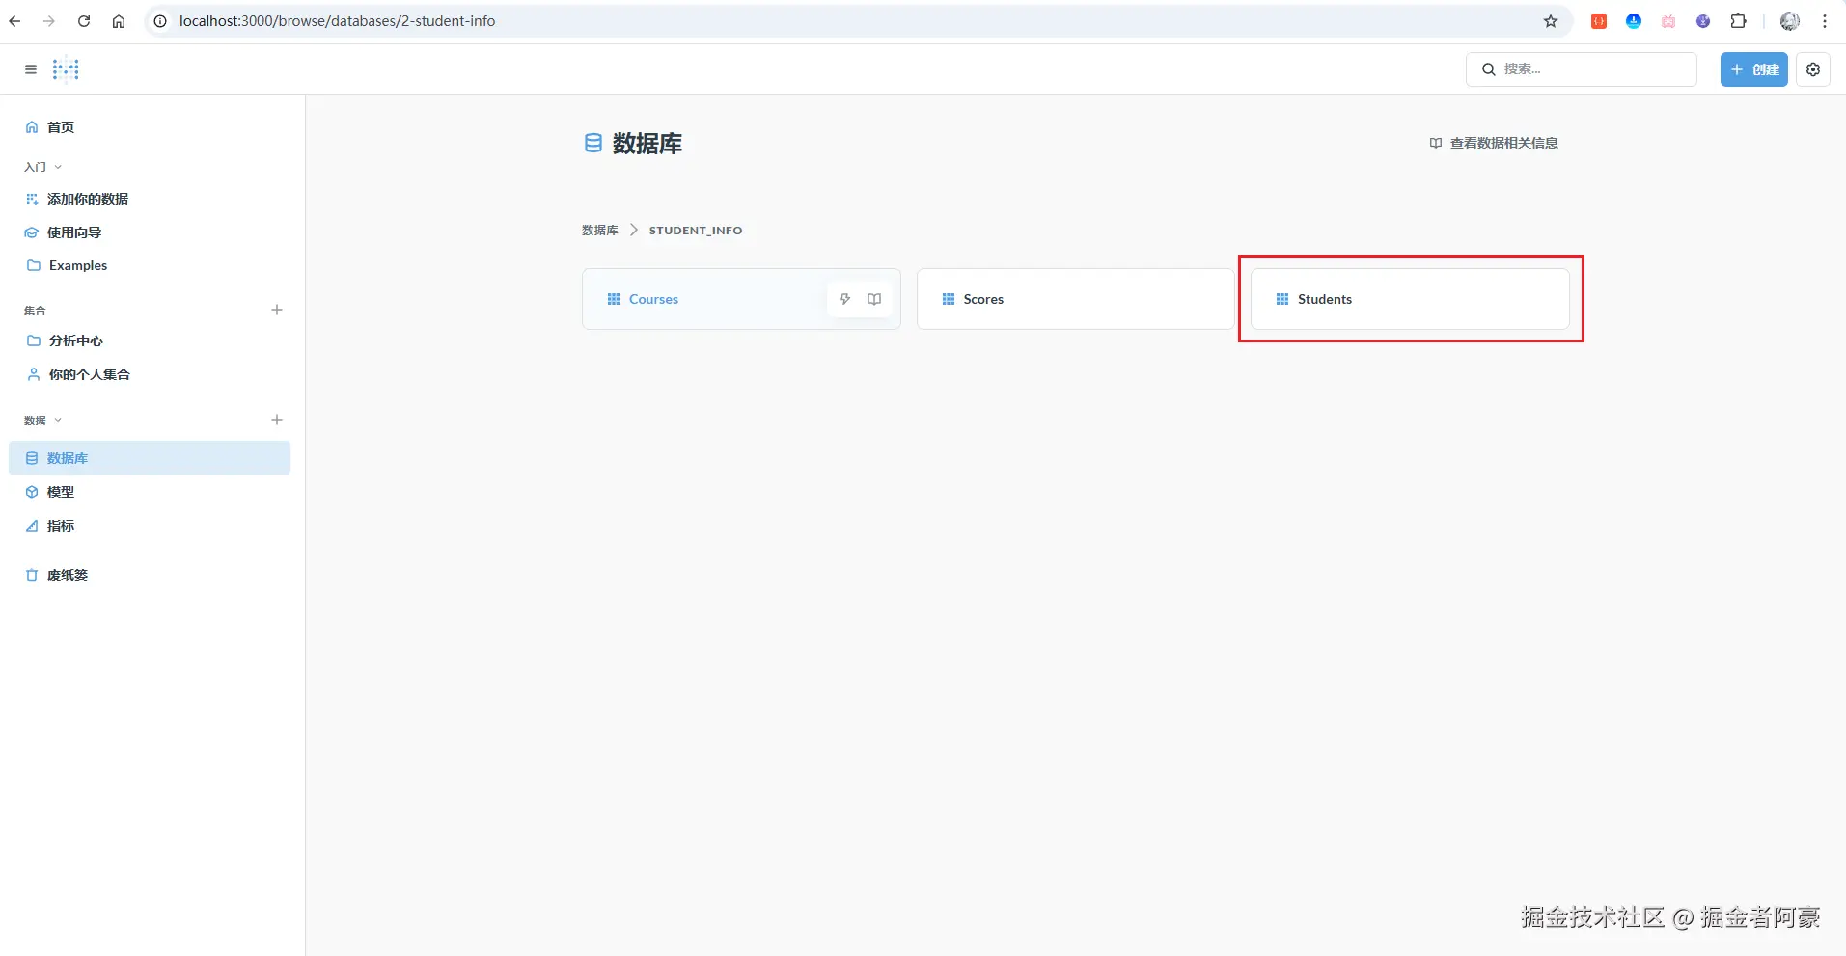Bookmark page with star icon
1846x956 pixels.
coord(1551,21)
